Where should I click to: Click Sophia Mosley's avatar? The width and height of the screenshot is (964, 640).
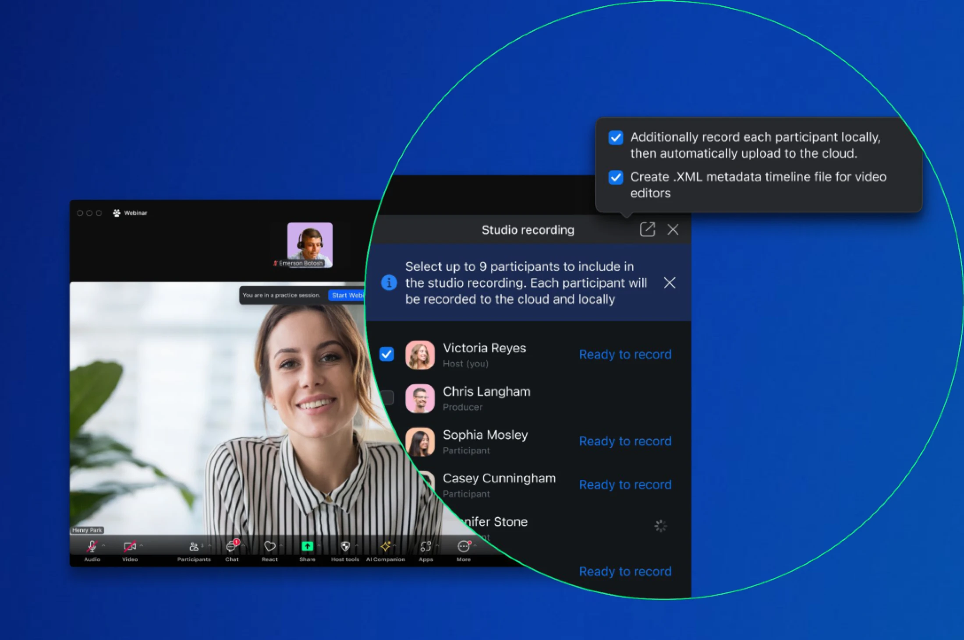[x=420, y=442]
